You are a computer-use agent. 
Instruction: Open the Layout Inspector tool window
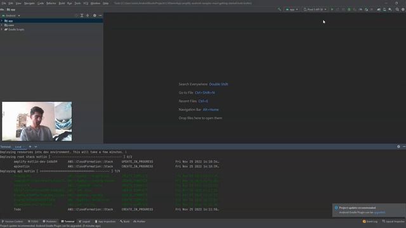tap(393, 222)
